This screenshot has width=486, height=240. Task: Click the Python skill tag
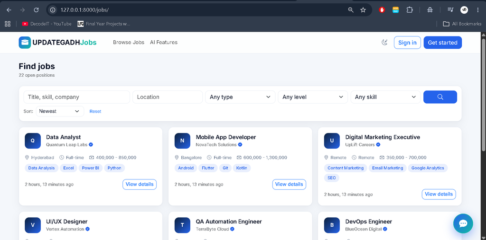pyautogui.click(x=114, y=168)
